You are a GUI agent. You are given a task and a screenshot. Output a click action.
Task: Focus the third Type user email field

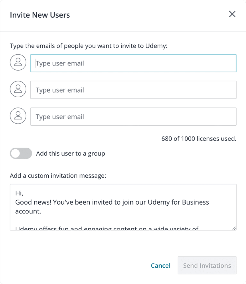(x=133, y=116)
